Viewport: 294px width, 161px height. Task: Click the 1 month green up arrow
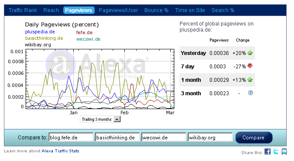tap(250, 80)
